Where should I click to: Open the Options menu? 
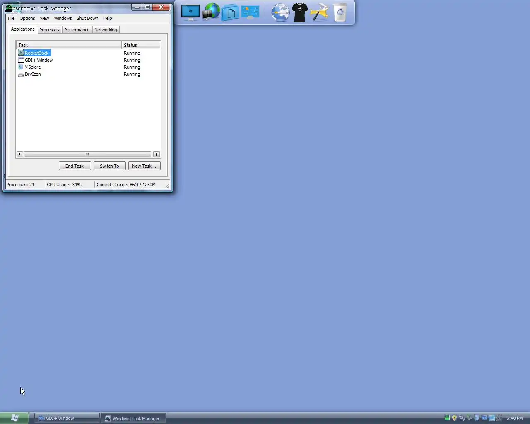tap(27, 18)
